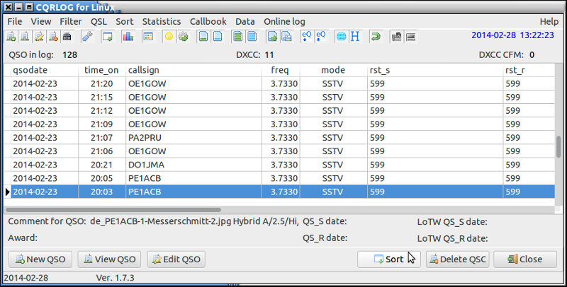Viewport: 567px width, 287px height.
Task: Open the Statistics menu
Action: [161, 21]
